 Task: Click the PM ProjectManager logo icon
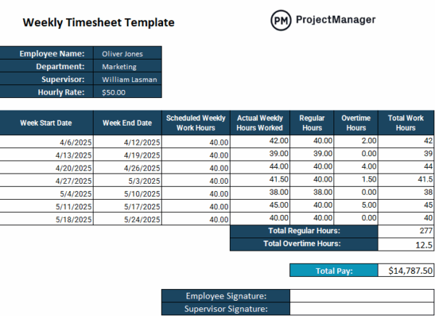(x=281, y=21)
